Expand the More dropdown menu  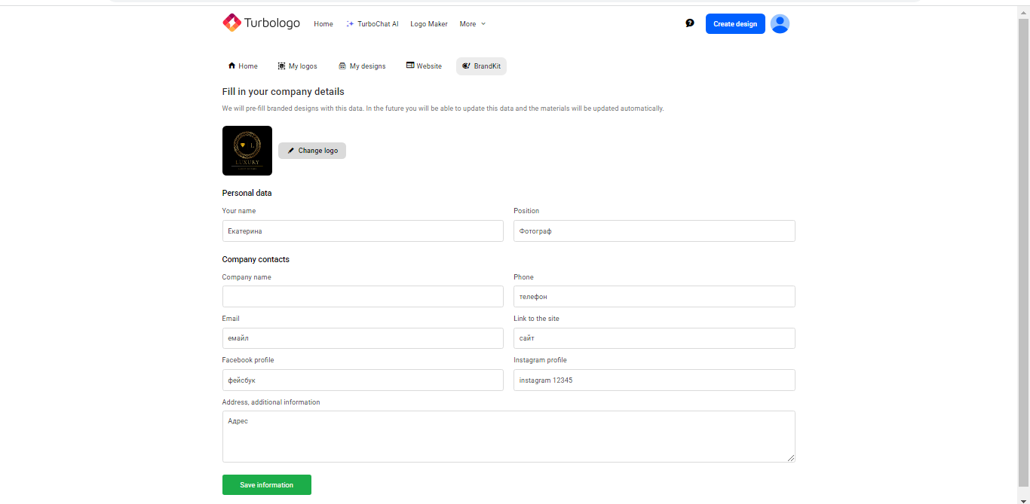pyautogui.click(x=473, y=24)
